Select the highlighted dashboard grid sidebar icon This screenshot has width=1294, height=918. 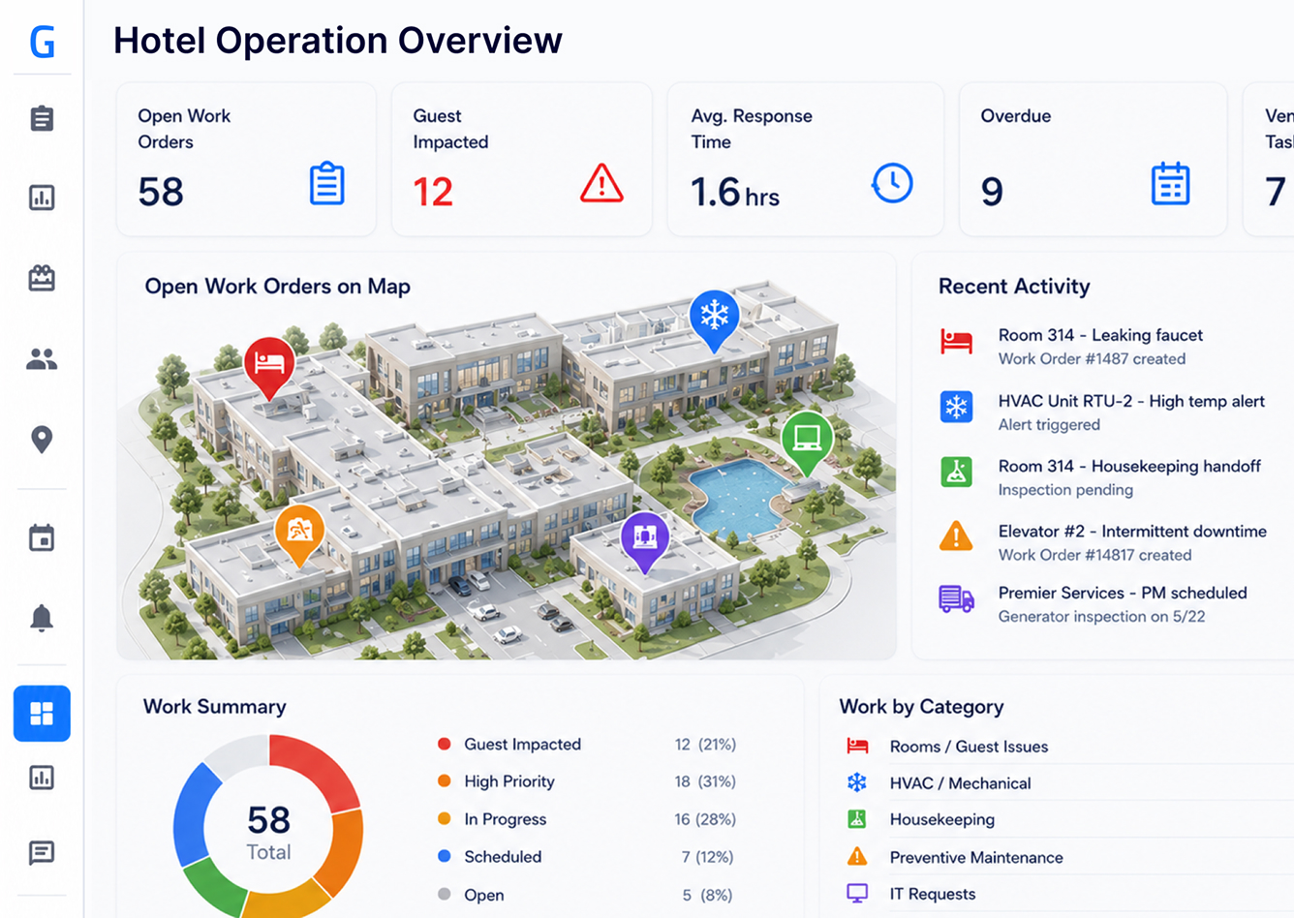pyautogui.click(x=42, y=714)
